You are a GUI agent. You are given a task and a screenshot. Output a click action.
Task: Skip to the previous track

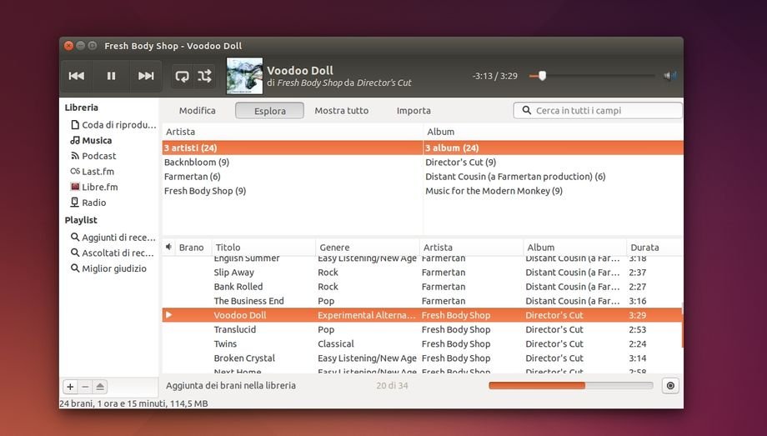pos(77,76)
